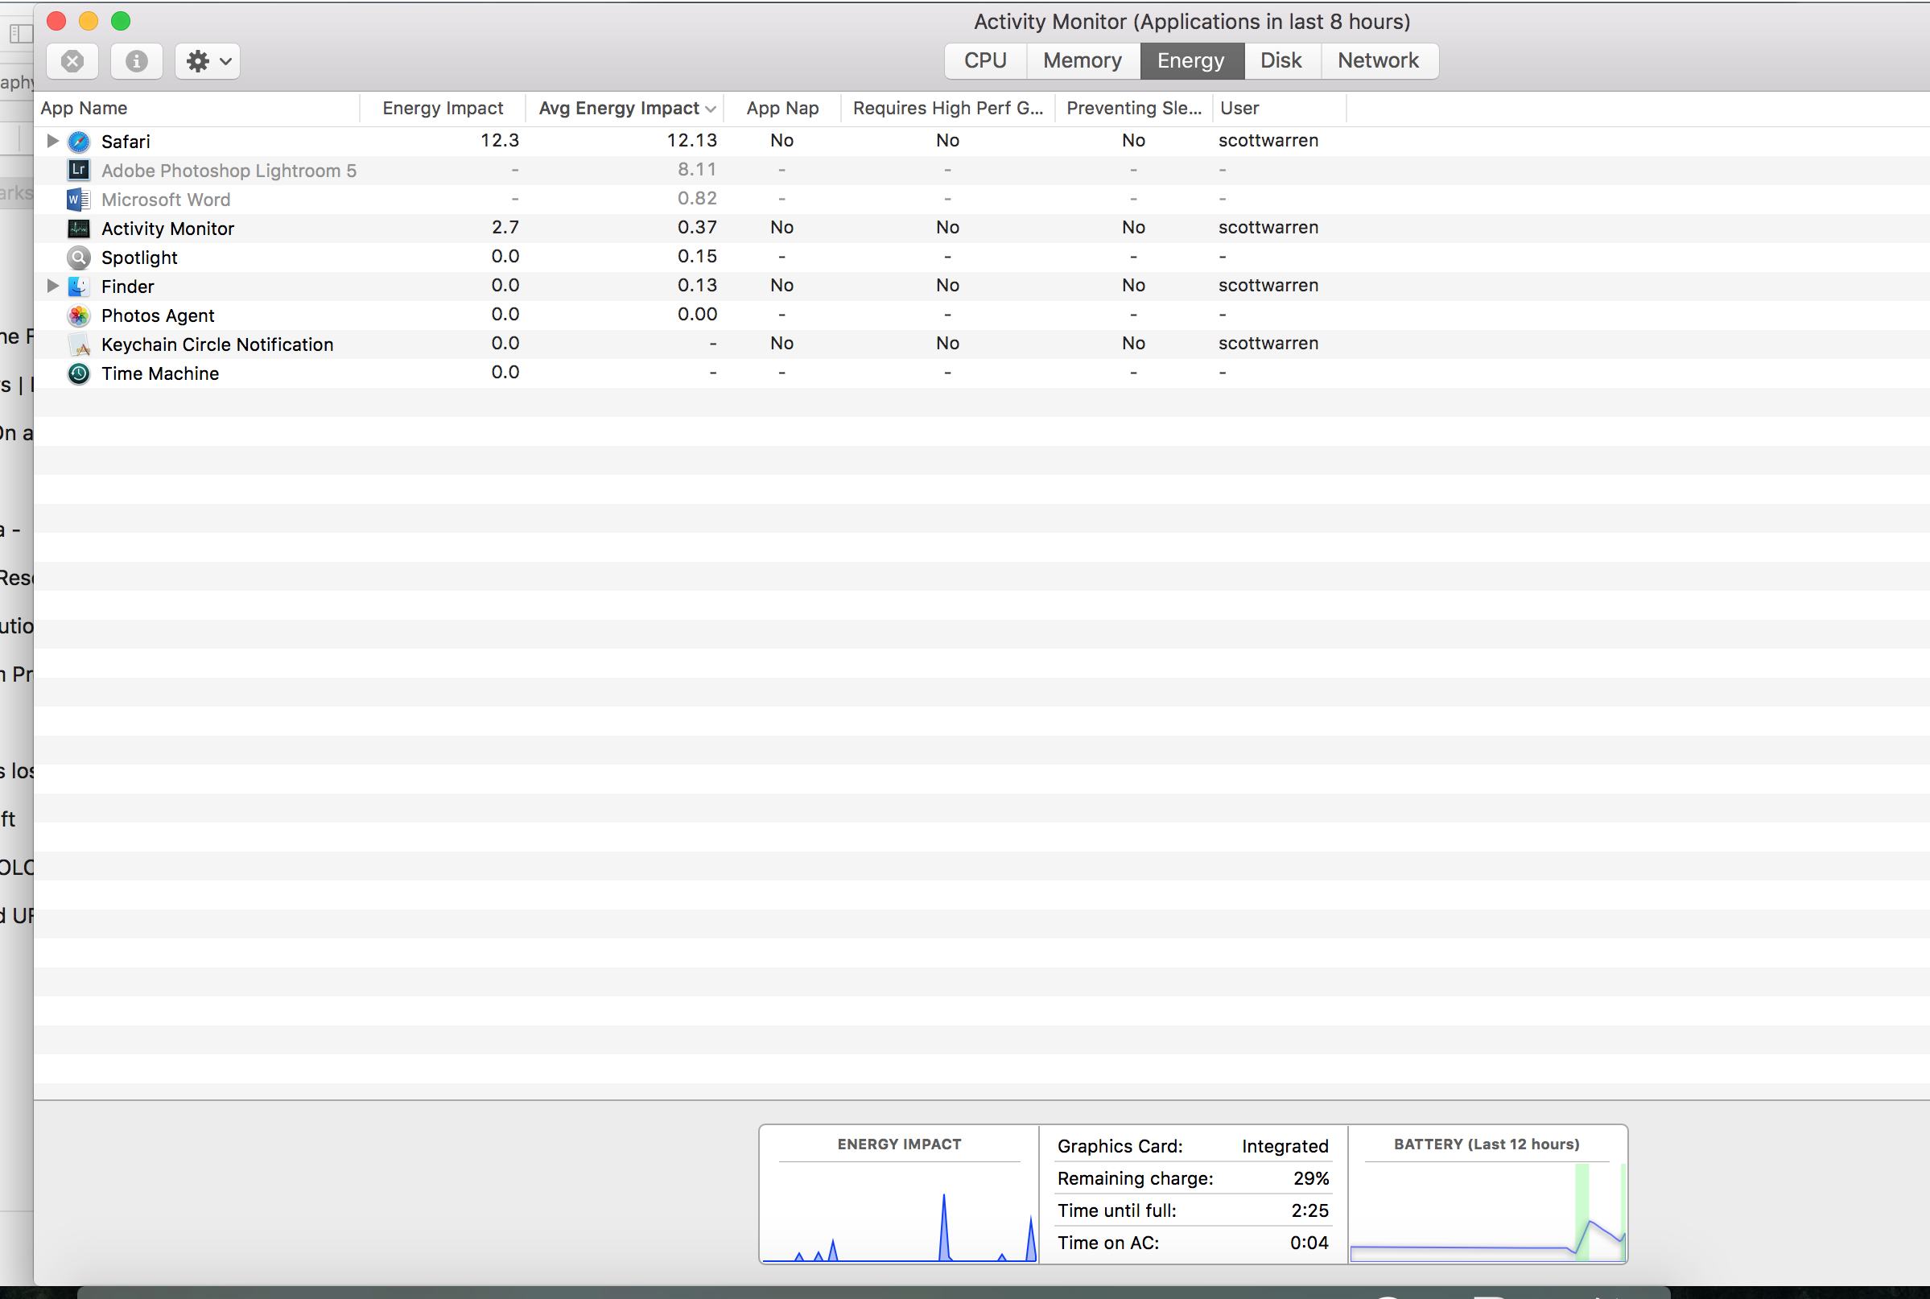Open the gear action menu
1930x1299 pixels.
pos(208,61)
